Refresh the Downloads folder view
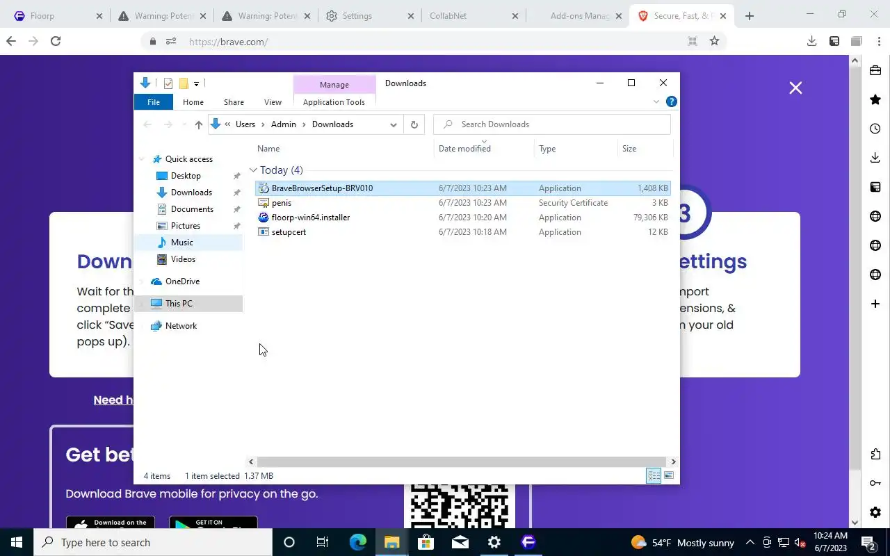Viewport: 890px width, 556px height. click(x=414, y=124)
